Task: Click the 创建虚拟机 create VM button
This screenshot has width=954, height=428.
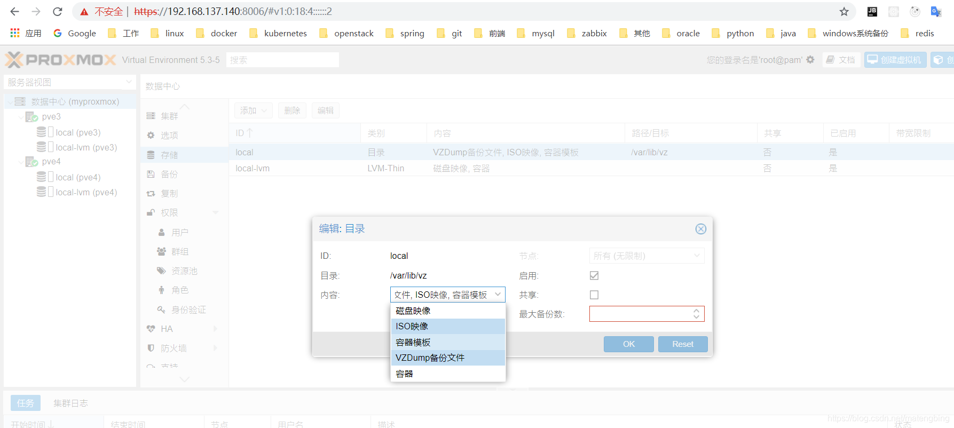Action: click(x=895, y=60)
